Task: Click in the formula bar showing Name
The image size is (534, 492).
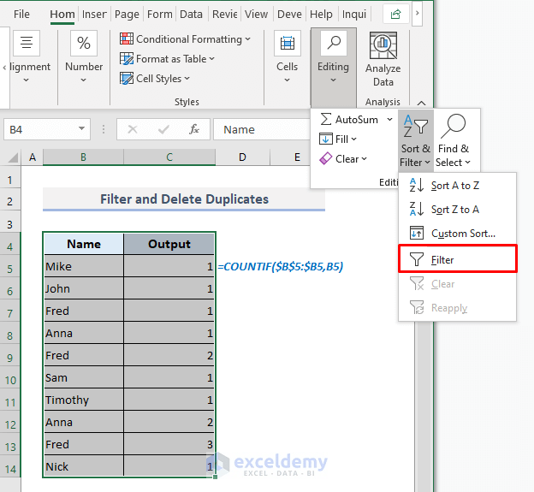Action: 262,129
